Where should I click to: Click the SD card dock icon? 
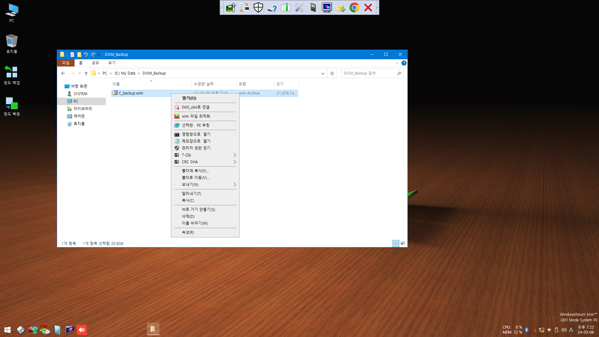point(313,7)
